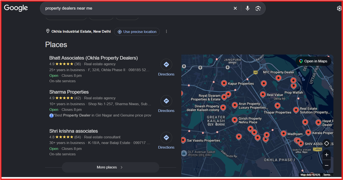Start voice search with the microphone icon
343x180 pixels.
[248, 8]
